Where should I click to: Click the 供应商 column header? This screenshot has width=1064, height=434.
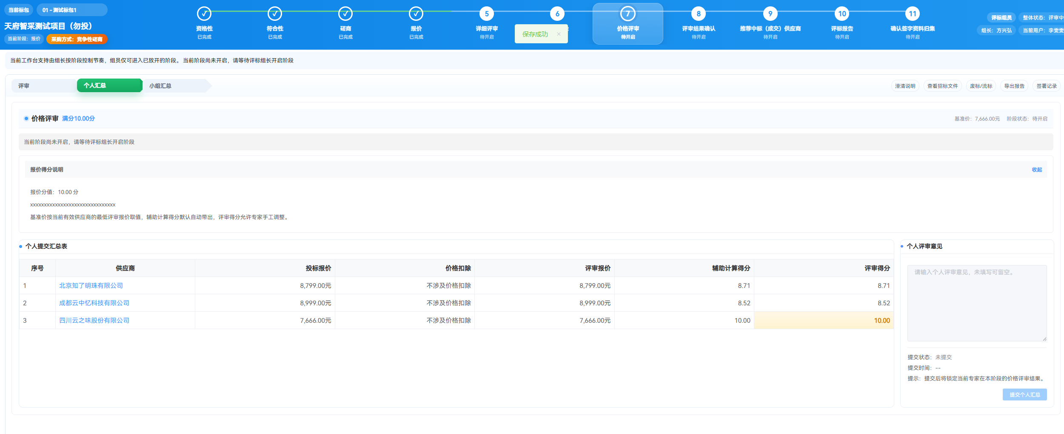tap(125, 268)
